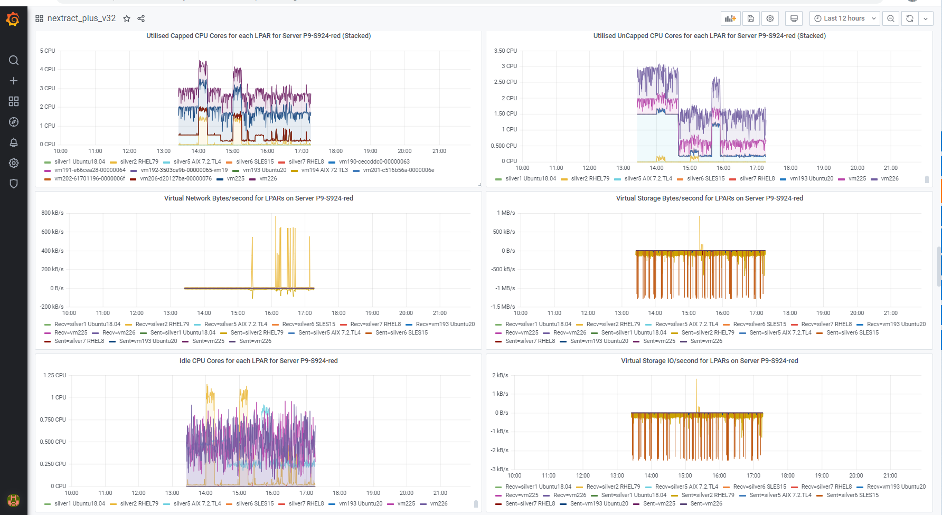Click the Add panel button
The width and height of the screenshot is (942, 515).
click(730, 18)
